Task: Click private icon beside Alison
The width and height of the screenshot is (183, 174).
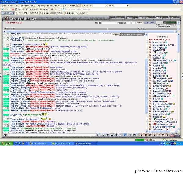Action: point(150,58)
